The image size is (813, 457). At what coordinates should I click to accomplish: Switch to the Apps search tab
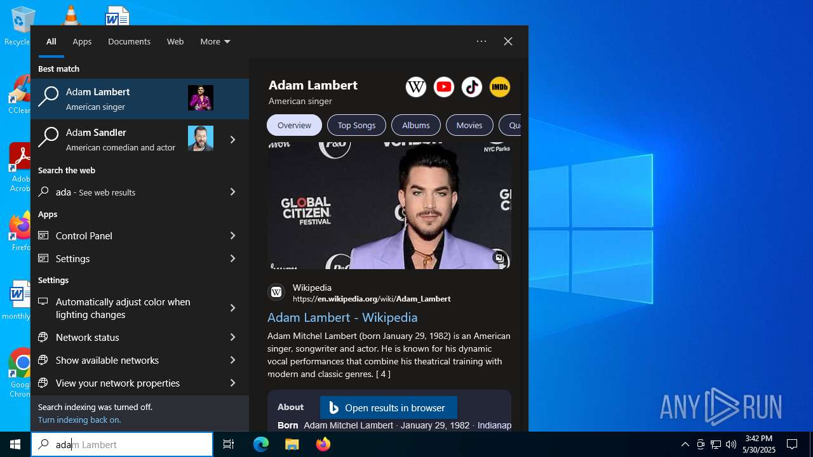pyautogui.click(x=82, y=41)
